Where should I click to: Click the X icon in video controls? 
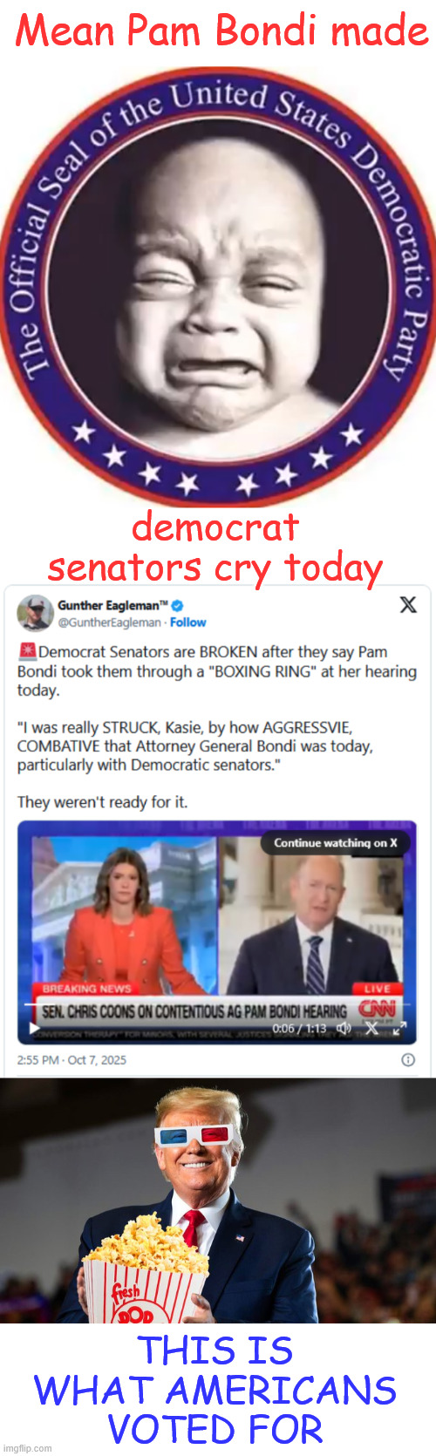(x=371, y=1029)
